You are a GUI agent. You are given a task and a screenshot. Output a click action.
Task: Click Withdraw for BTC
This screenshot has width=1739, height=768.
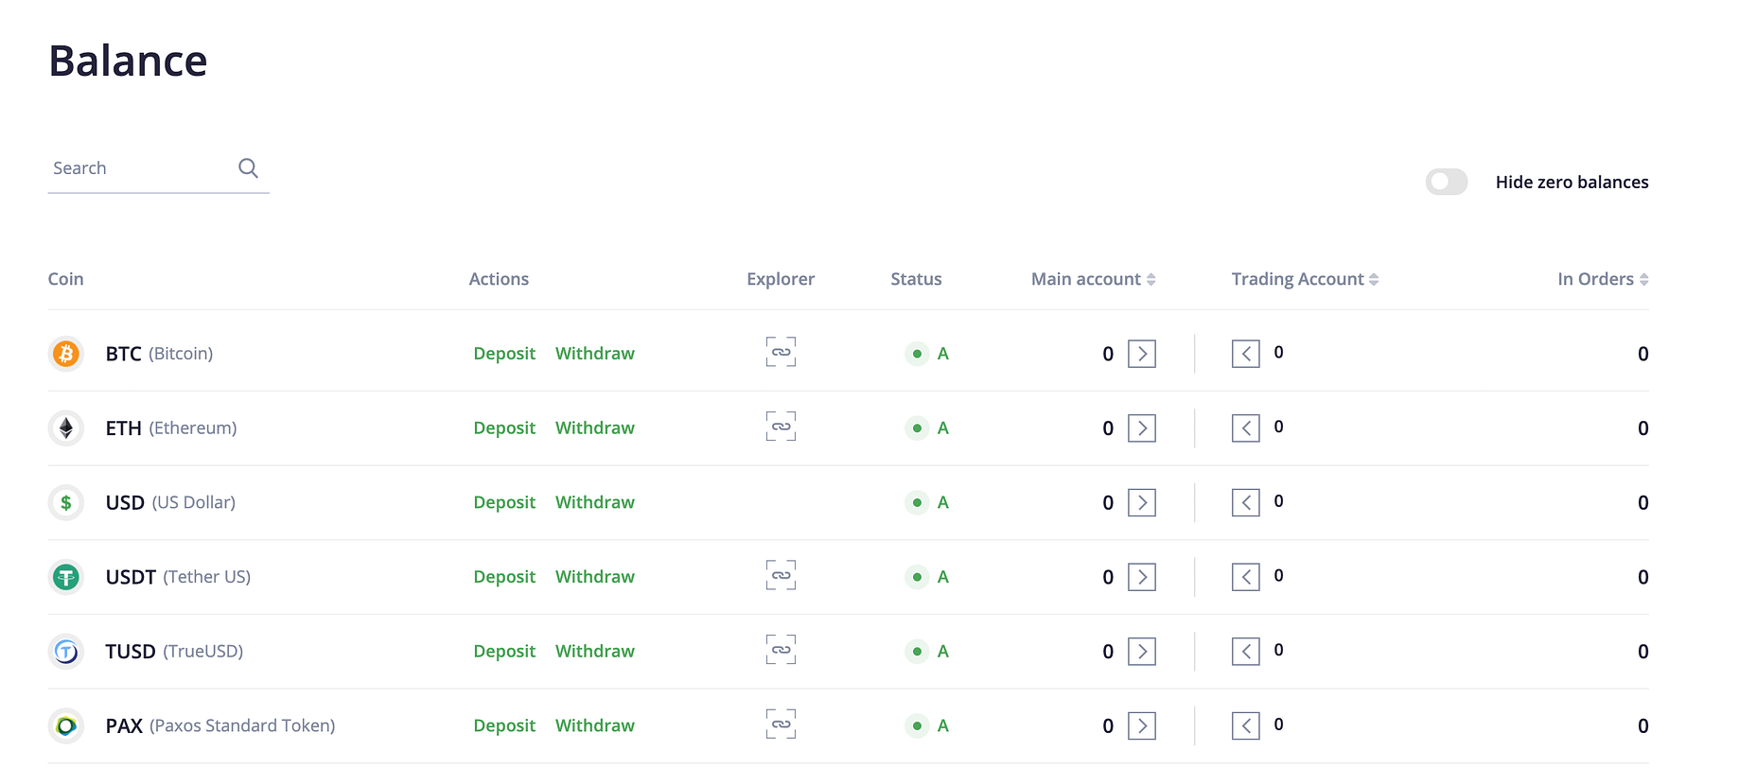pyautogui.click(x=595, y=354)
